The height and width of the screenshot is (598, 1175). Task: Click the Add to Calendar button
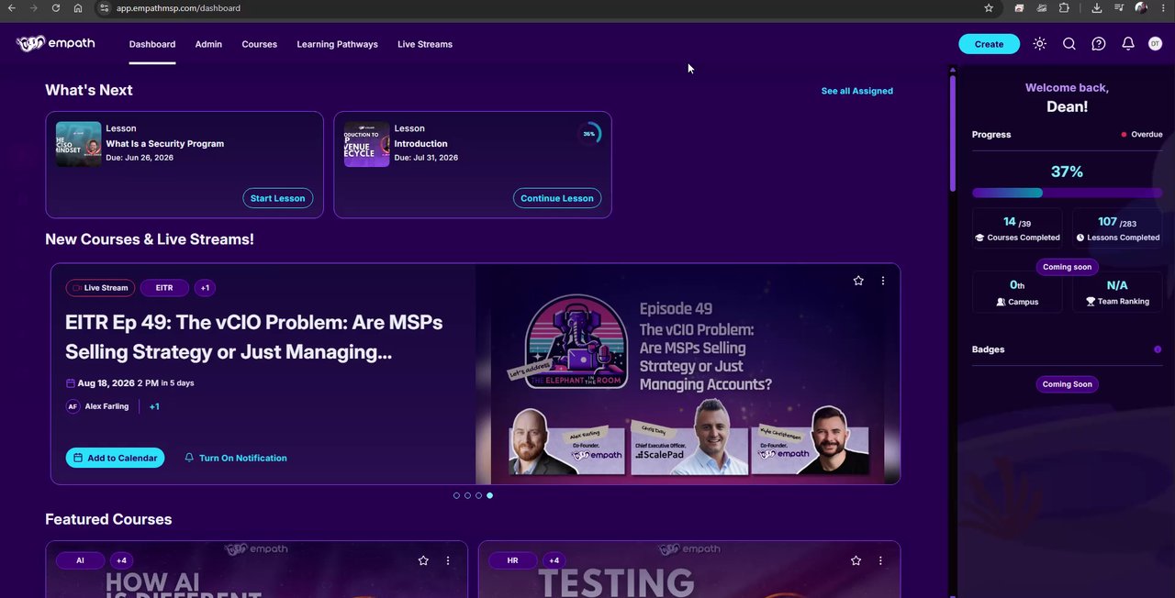click(x=115, y=458)
